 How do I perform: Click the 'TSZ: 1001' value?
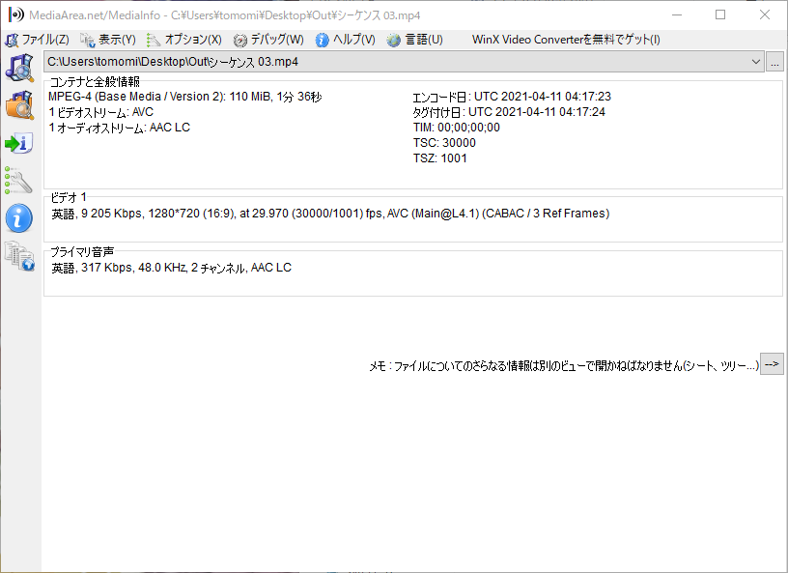tap(439, 158)
